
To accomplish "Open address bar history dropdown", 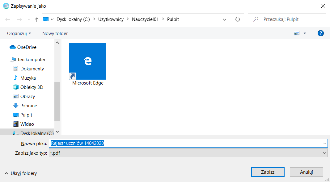I will point(225,19).
